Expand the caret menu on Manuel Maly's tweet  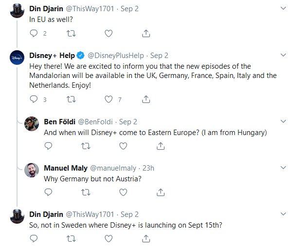point(283,168)
